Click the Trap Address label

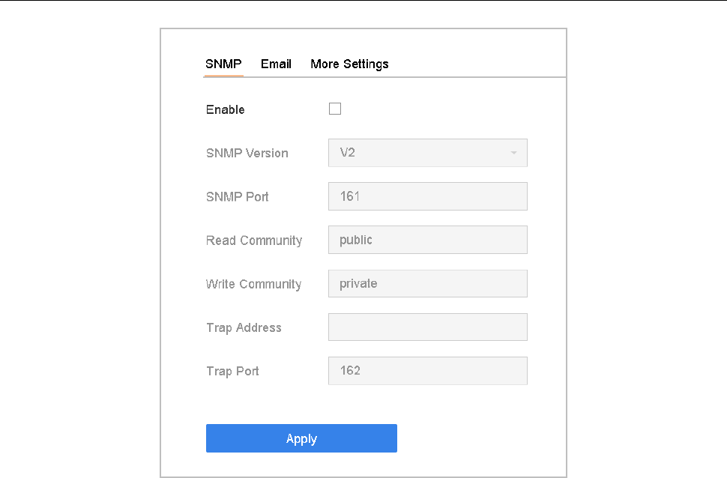(244, 328)
